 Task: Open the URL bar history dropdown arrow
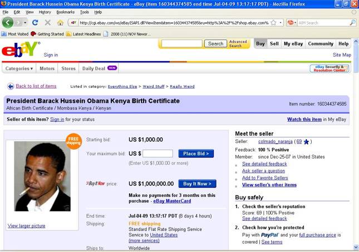(x=281, y=23)
